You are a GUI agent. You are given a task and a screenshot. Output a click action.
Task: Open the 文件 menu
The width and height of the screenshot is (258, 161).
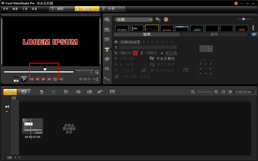coord(6,9)
